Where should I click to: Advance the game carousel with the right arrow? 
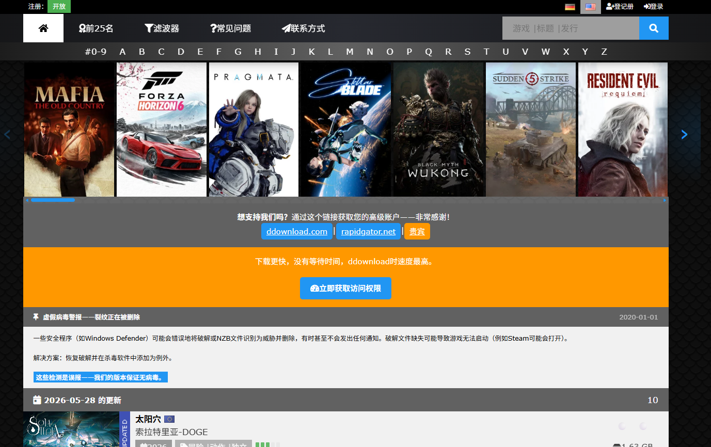click(684, 134)
